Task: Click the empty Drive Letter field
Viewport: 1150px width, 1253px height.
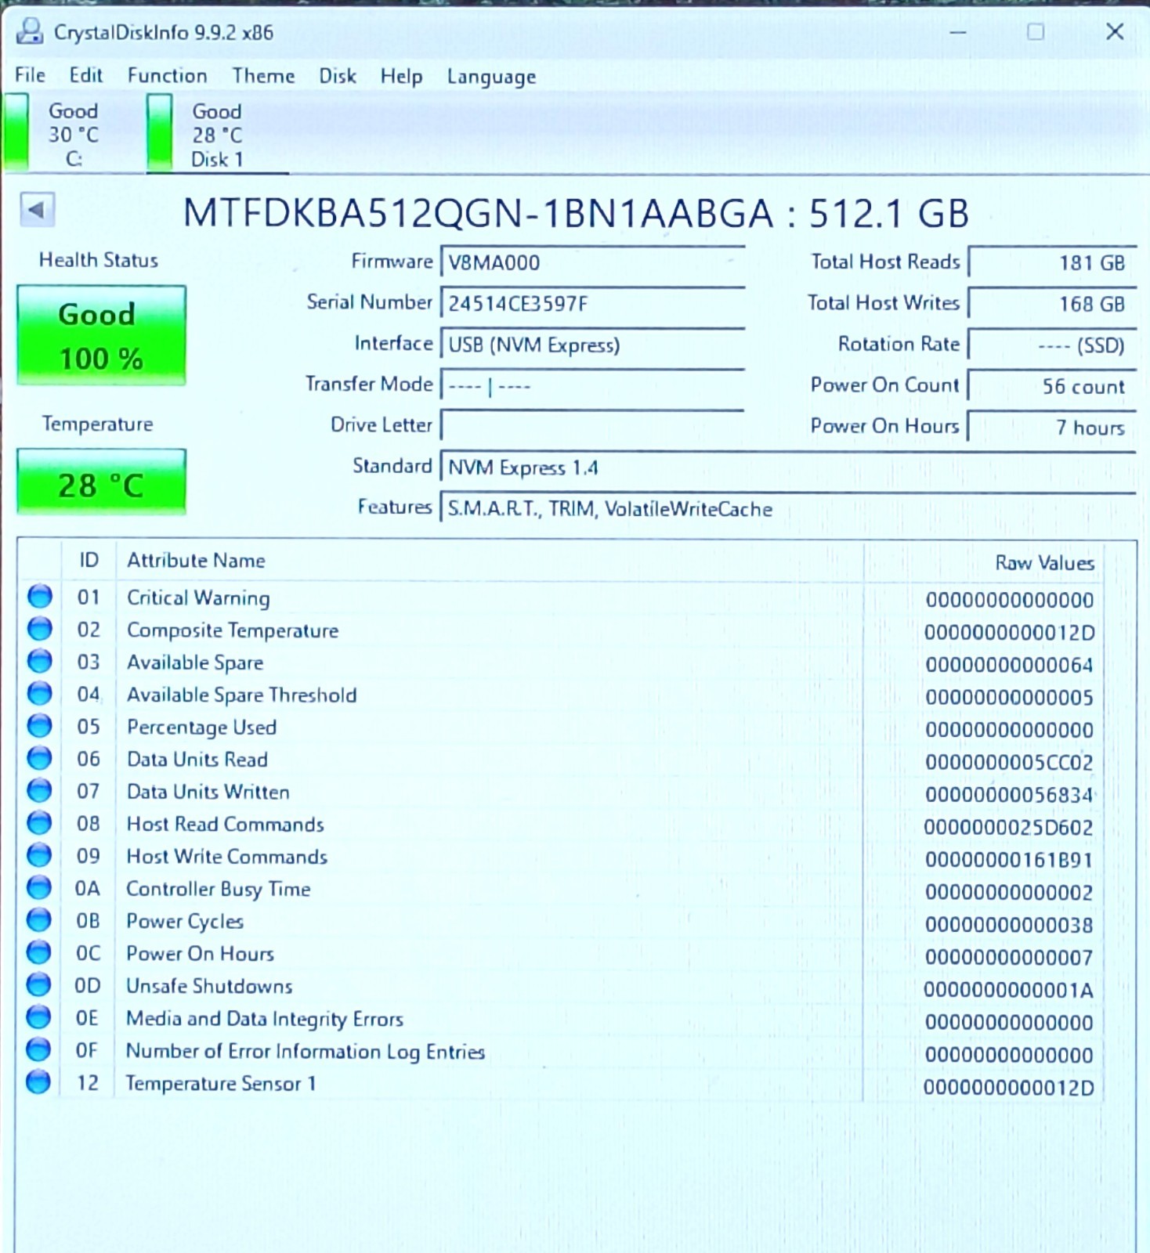Action: [x=592, y=426]
